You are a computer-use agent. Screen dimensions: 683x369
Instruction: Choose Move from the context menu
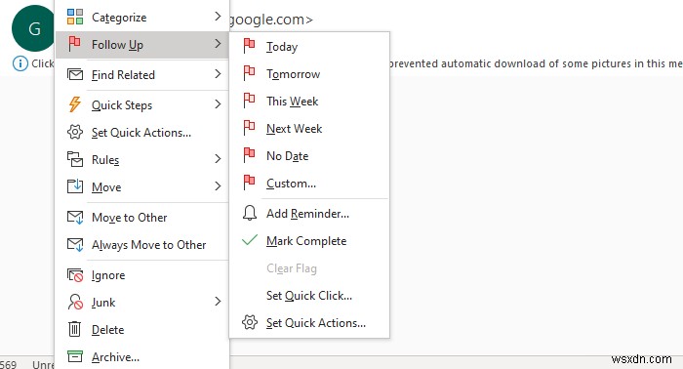coord(142,186)
